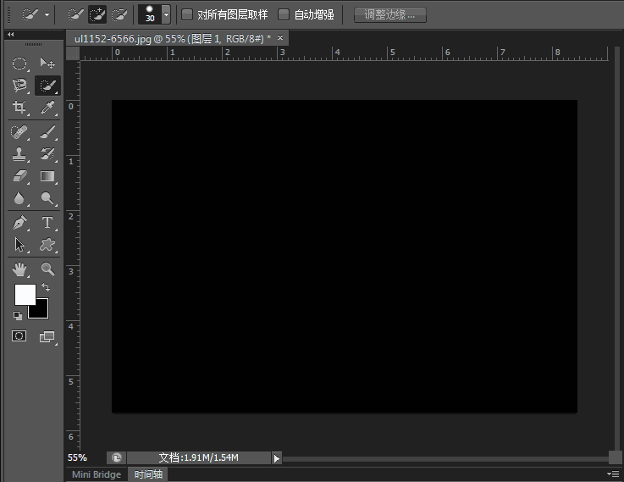
Task: Click the 调整边缘... button
Action: pos(389,14)
